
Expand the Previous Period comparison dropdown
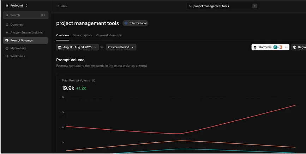[x=121, y=47]
